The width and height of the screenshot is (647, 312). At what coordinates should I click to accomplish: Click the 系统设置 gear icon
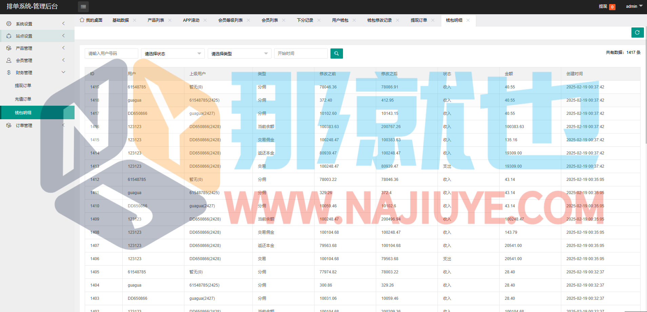click(x=9, y=24)
